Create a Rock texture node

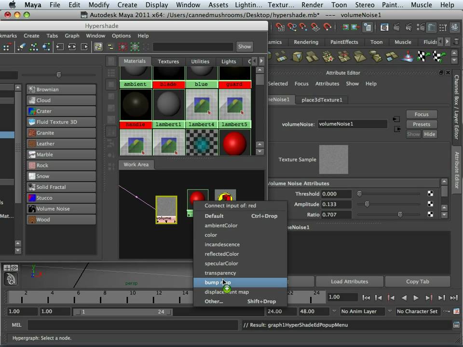click(61, 165)
